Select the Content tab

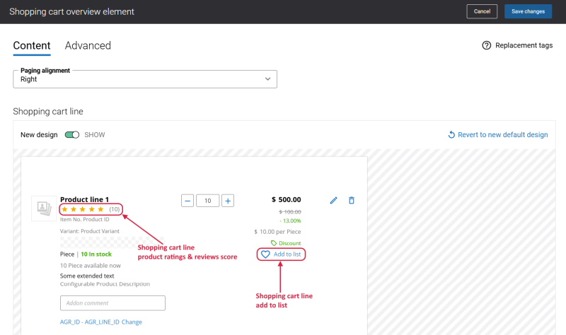coord(32,46)
